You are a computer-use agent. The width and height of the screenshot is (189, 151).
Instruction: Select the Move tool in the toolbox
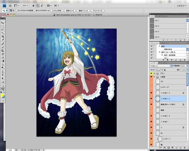coord(3,23)
